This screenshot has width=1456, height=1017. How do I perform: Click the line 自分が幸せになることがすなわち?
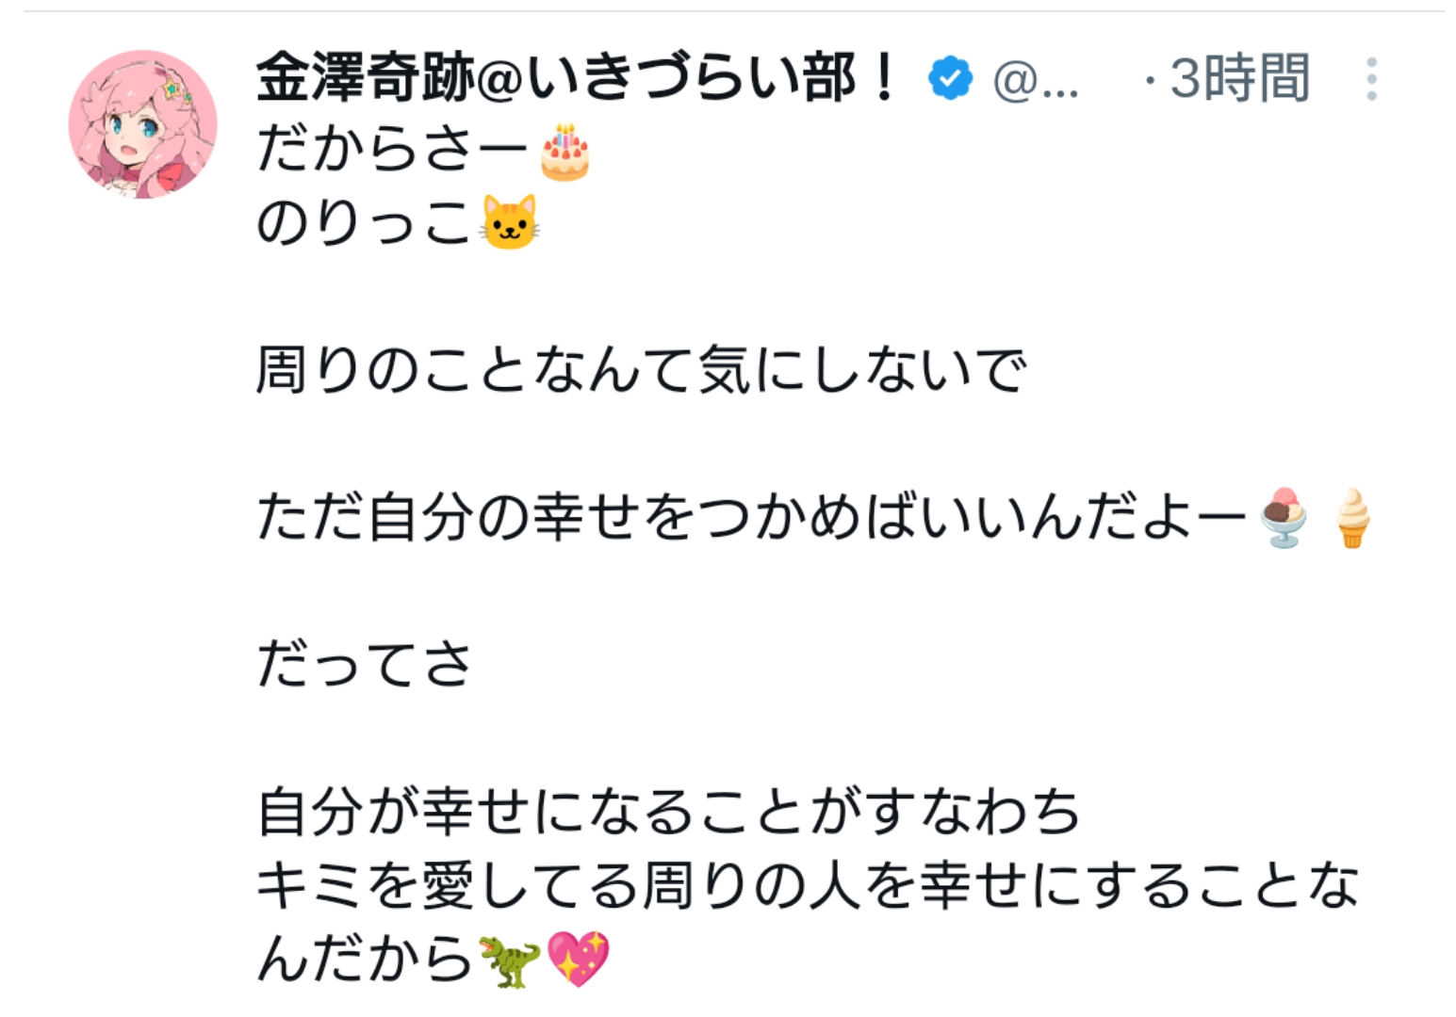click(x=668, y=812)
